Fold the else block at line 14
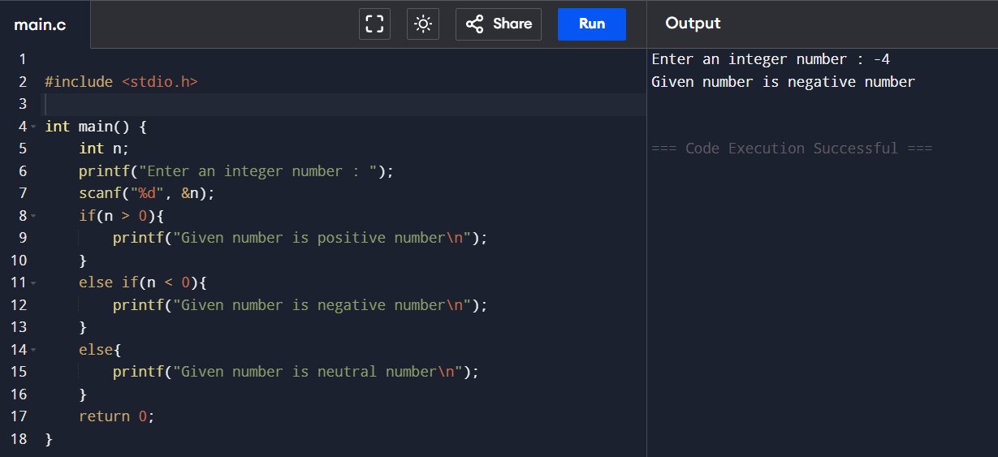This screenshot has height=457, width=998. (x=33, y=350)
